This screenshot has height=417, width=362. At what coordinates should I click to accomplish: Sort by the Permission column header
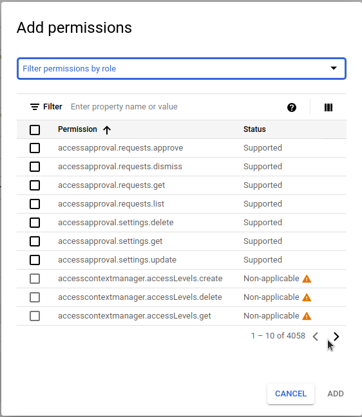coord(77,129)
